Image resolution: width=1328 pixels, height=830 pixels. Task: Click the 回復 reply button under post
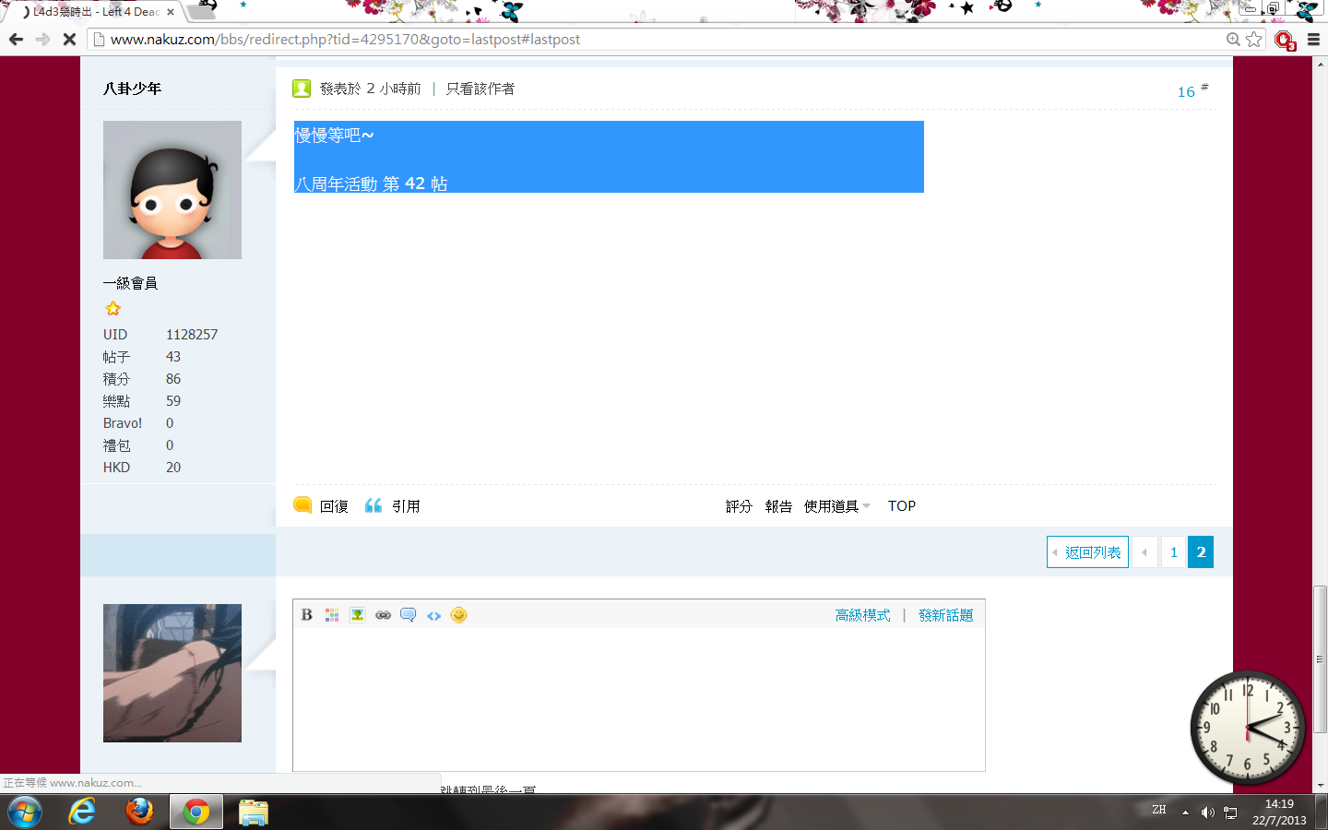[x=322, y=506]
